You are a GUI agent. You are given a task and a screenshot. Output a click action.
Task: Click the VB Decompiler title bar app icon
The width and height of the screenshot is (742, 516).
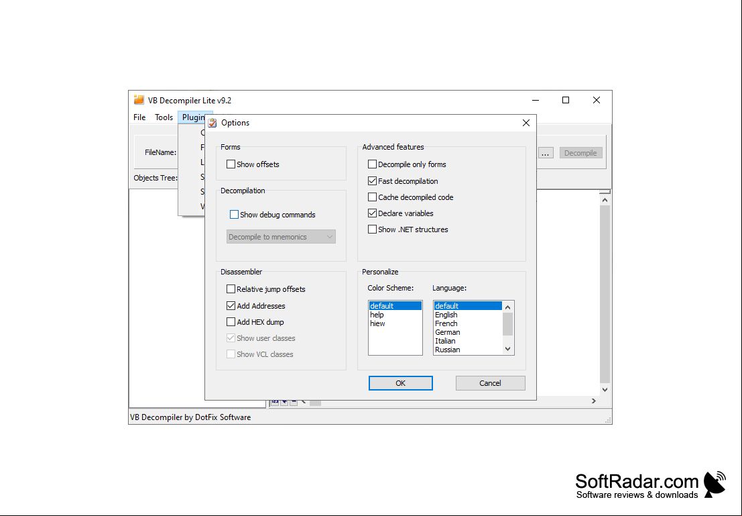[x=139, y=100]
